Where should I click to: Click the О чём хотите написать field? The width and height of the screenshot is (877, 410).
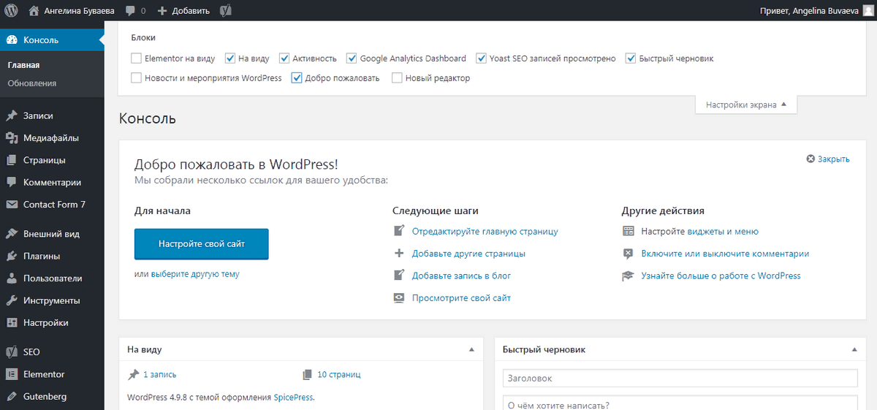[x=680, y=403]
